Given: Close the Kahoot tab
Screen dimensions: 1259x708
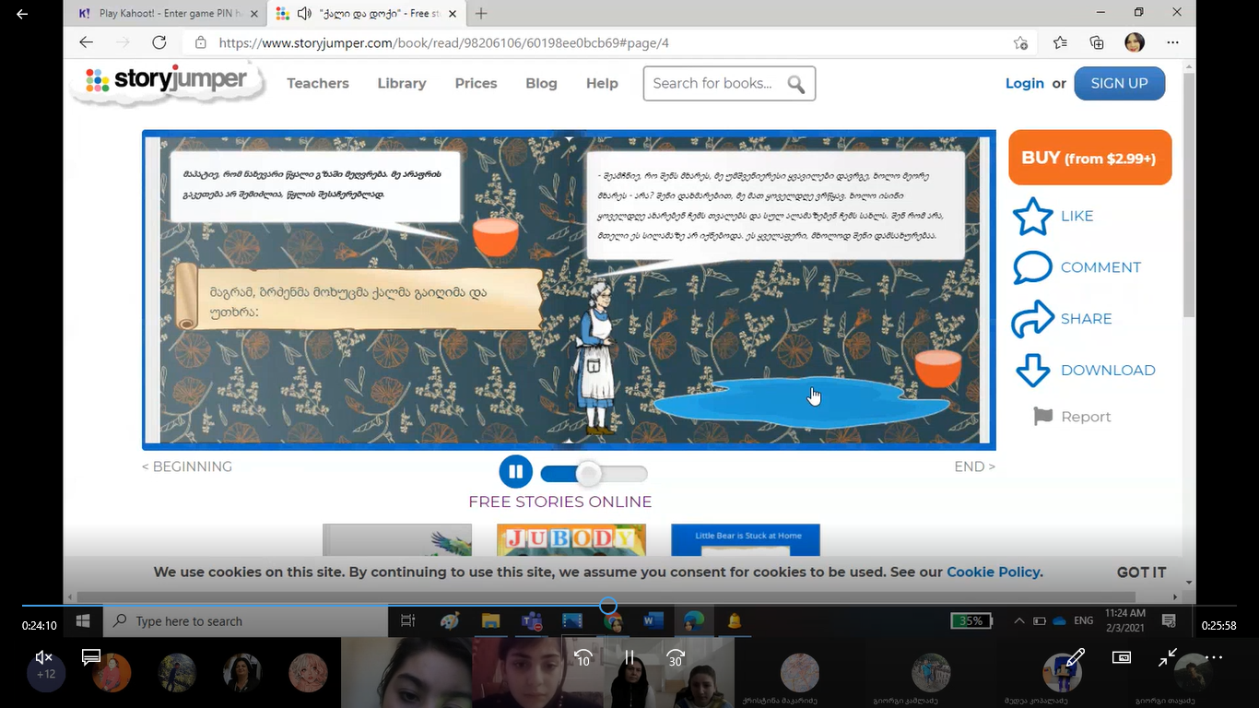Looking at the screenshot, I should [254, 14].
